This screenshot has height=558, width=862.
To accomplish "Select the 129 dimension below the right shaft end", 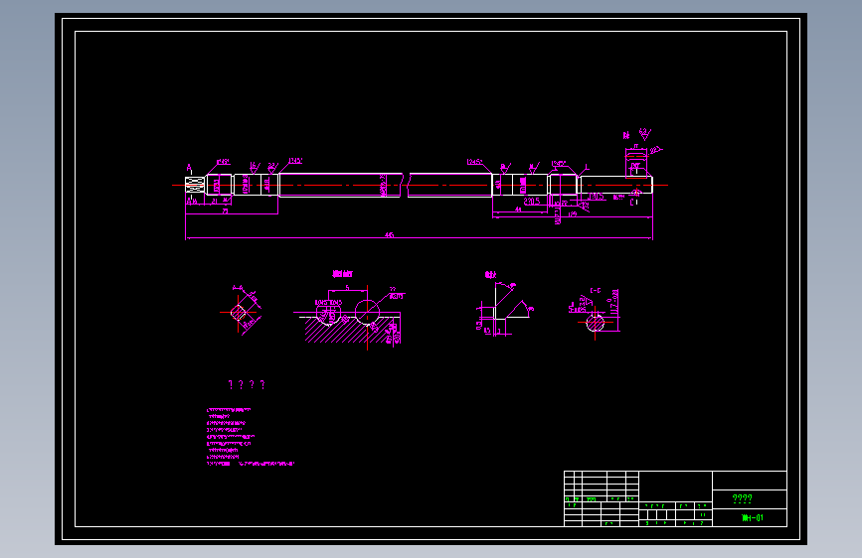I will [x=573, y=213].
